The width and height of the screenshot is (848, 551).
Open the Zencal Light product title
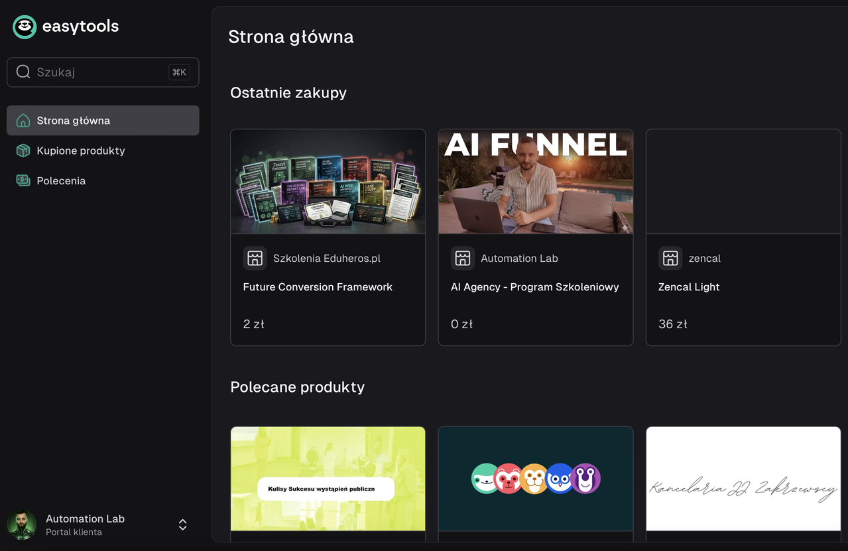click(689, 287)
